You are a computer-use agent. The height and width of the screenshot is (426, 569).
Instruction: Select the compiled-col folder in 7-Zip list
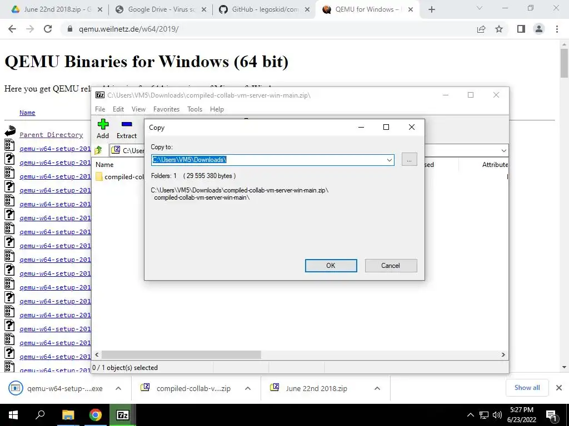coord(120,177)
